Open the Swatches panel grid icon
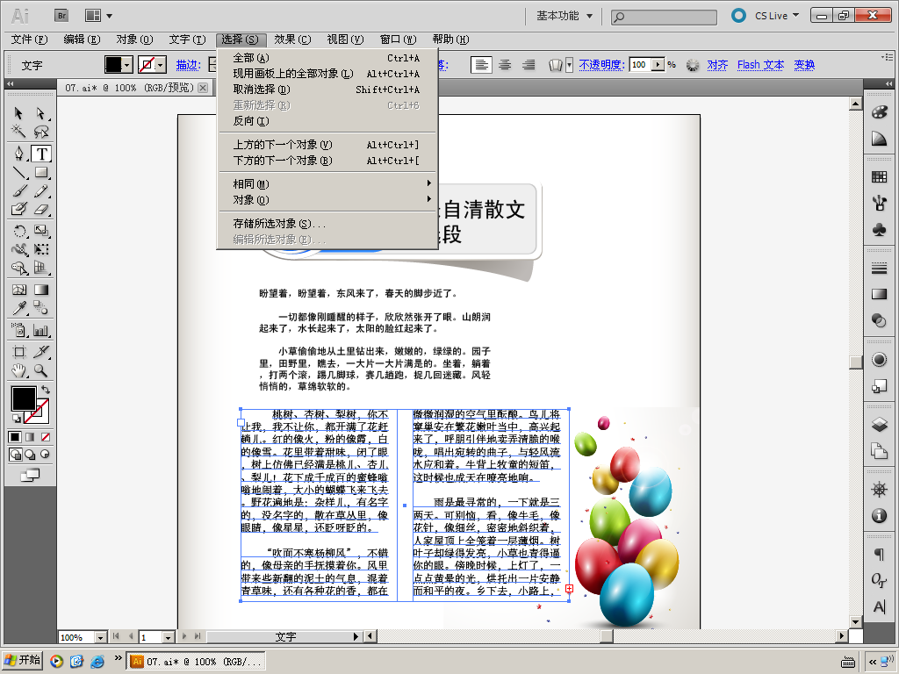 coord(879,177)
